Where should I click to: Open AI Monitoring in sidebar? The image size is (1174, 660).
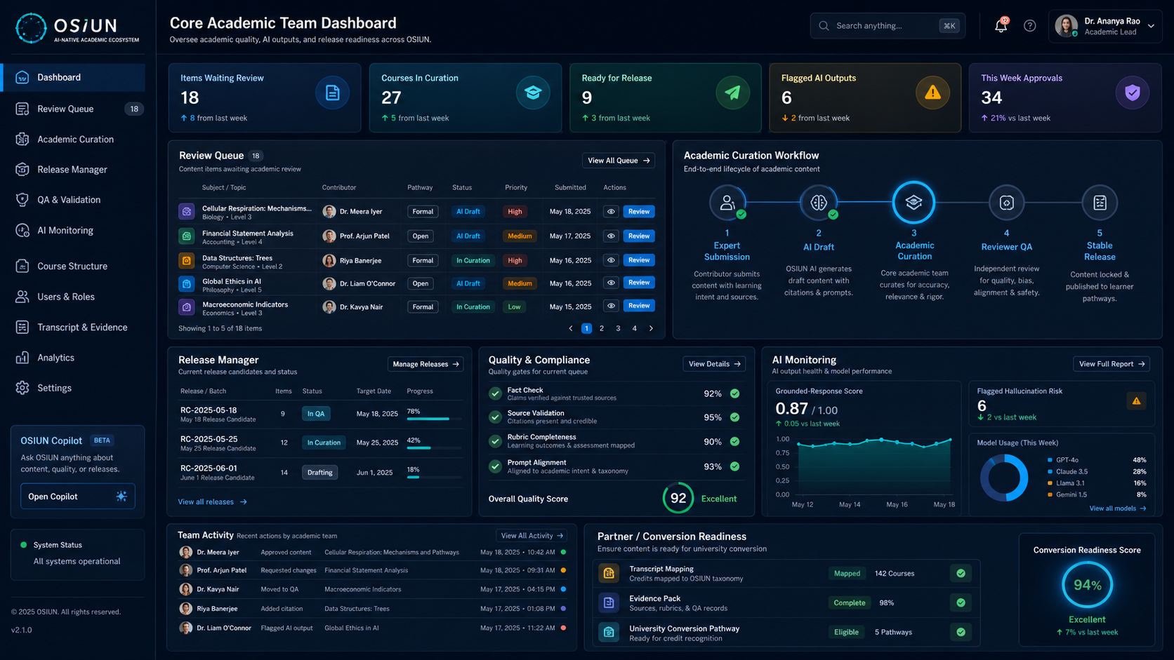pyautogui.click(x=74, y=231)
